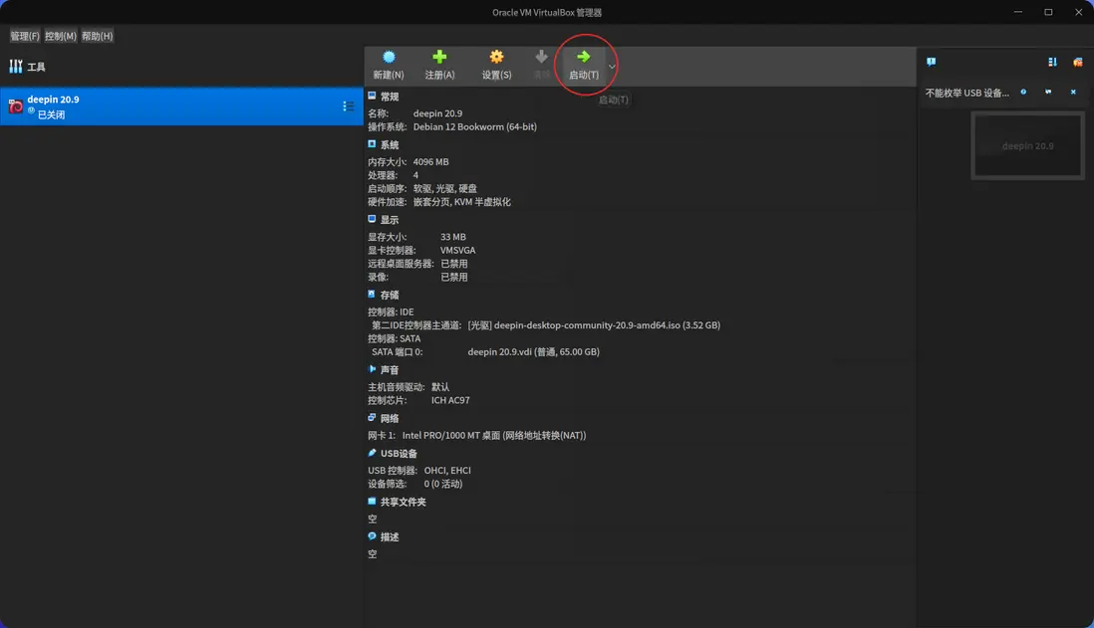Open the 显示 display section header
The width and height of the screenshot is (1094, 628).
click(390, 220)
